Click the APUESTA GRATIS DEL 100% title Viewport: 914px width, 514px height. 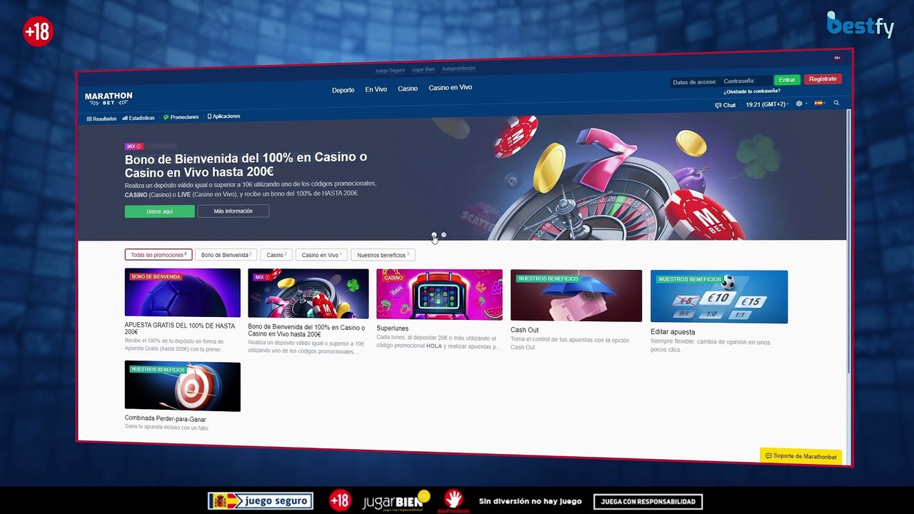pos(180,329)
